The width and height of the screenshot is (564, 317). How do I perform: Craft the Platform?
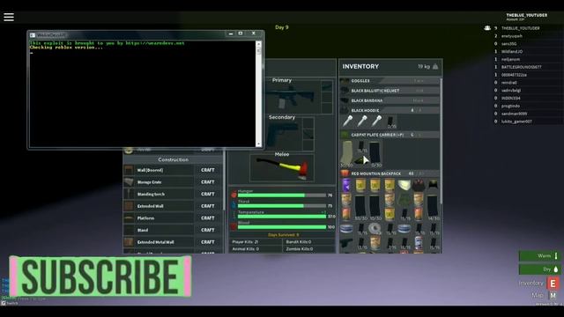(208, 218)
